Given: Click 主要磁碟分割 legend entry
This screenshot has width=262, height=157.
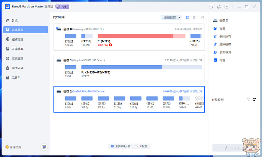Looking at the screenshot, I should point(121,146).
